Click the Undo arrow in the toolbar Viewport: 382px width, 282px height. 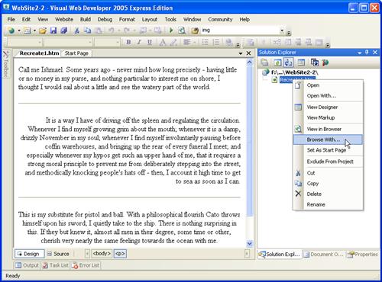coord(111,30)
